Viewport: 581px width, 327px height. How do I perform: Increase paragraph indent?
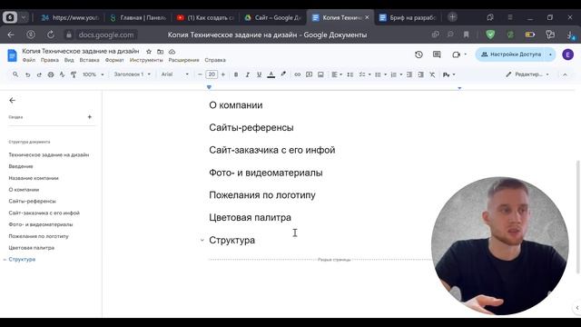tap(420, 74)
